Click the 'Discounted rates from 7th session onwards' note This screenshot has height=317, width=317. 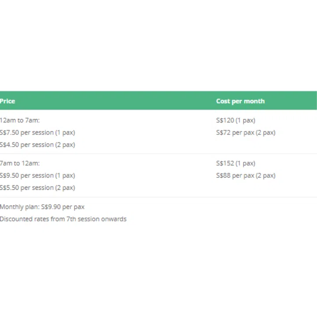click(63, 219)
